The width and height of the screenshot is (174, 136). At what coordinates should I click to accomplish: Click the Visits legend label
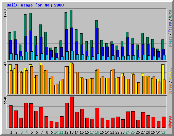click(x=170, y=74)
